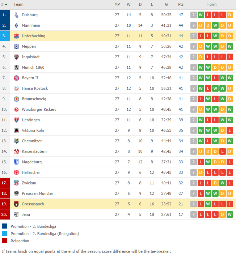Click Jena's most recent green W badge
The width and height of the screenshot is (236, 255).
click(x=229, y=214)
